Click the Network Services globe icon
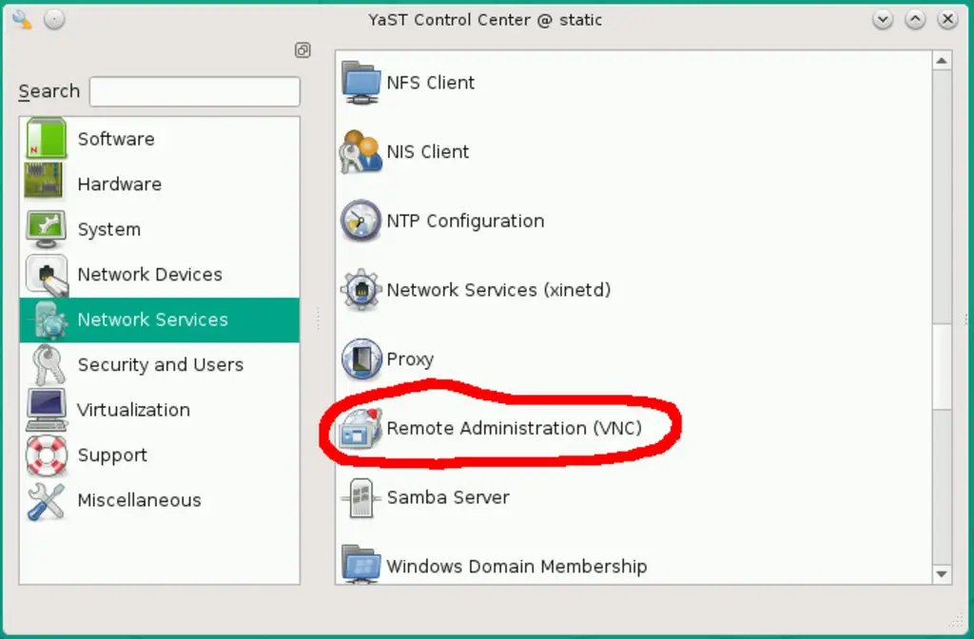The image size is (974, 639). point(49,319)
